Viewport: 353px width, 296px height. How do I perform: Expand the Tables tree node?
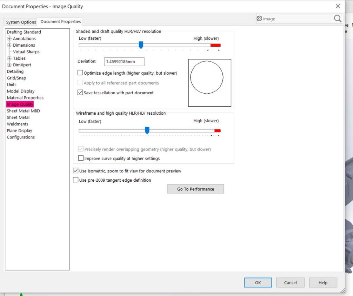(x=9, y=58)
